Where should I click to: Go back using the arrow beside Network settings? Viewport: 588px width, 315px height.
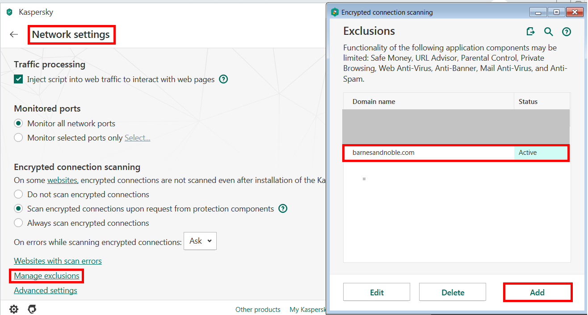coord(14,34)
